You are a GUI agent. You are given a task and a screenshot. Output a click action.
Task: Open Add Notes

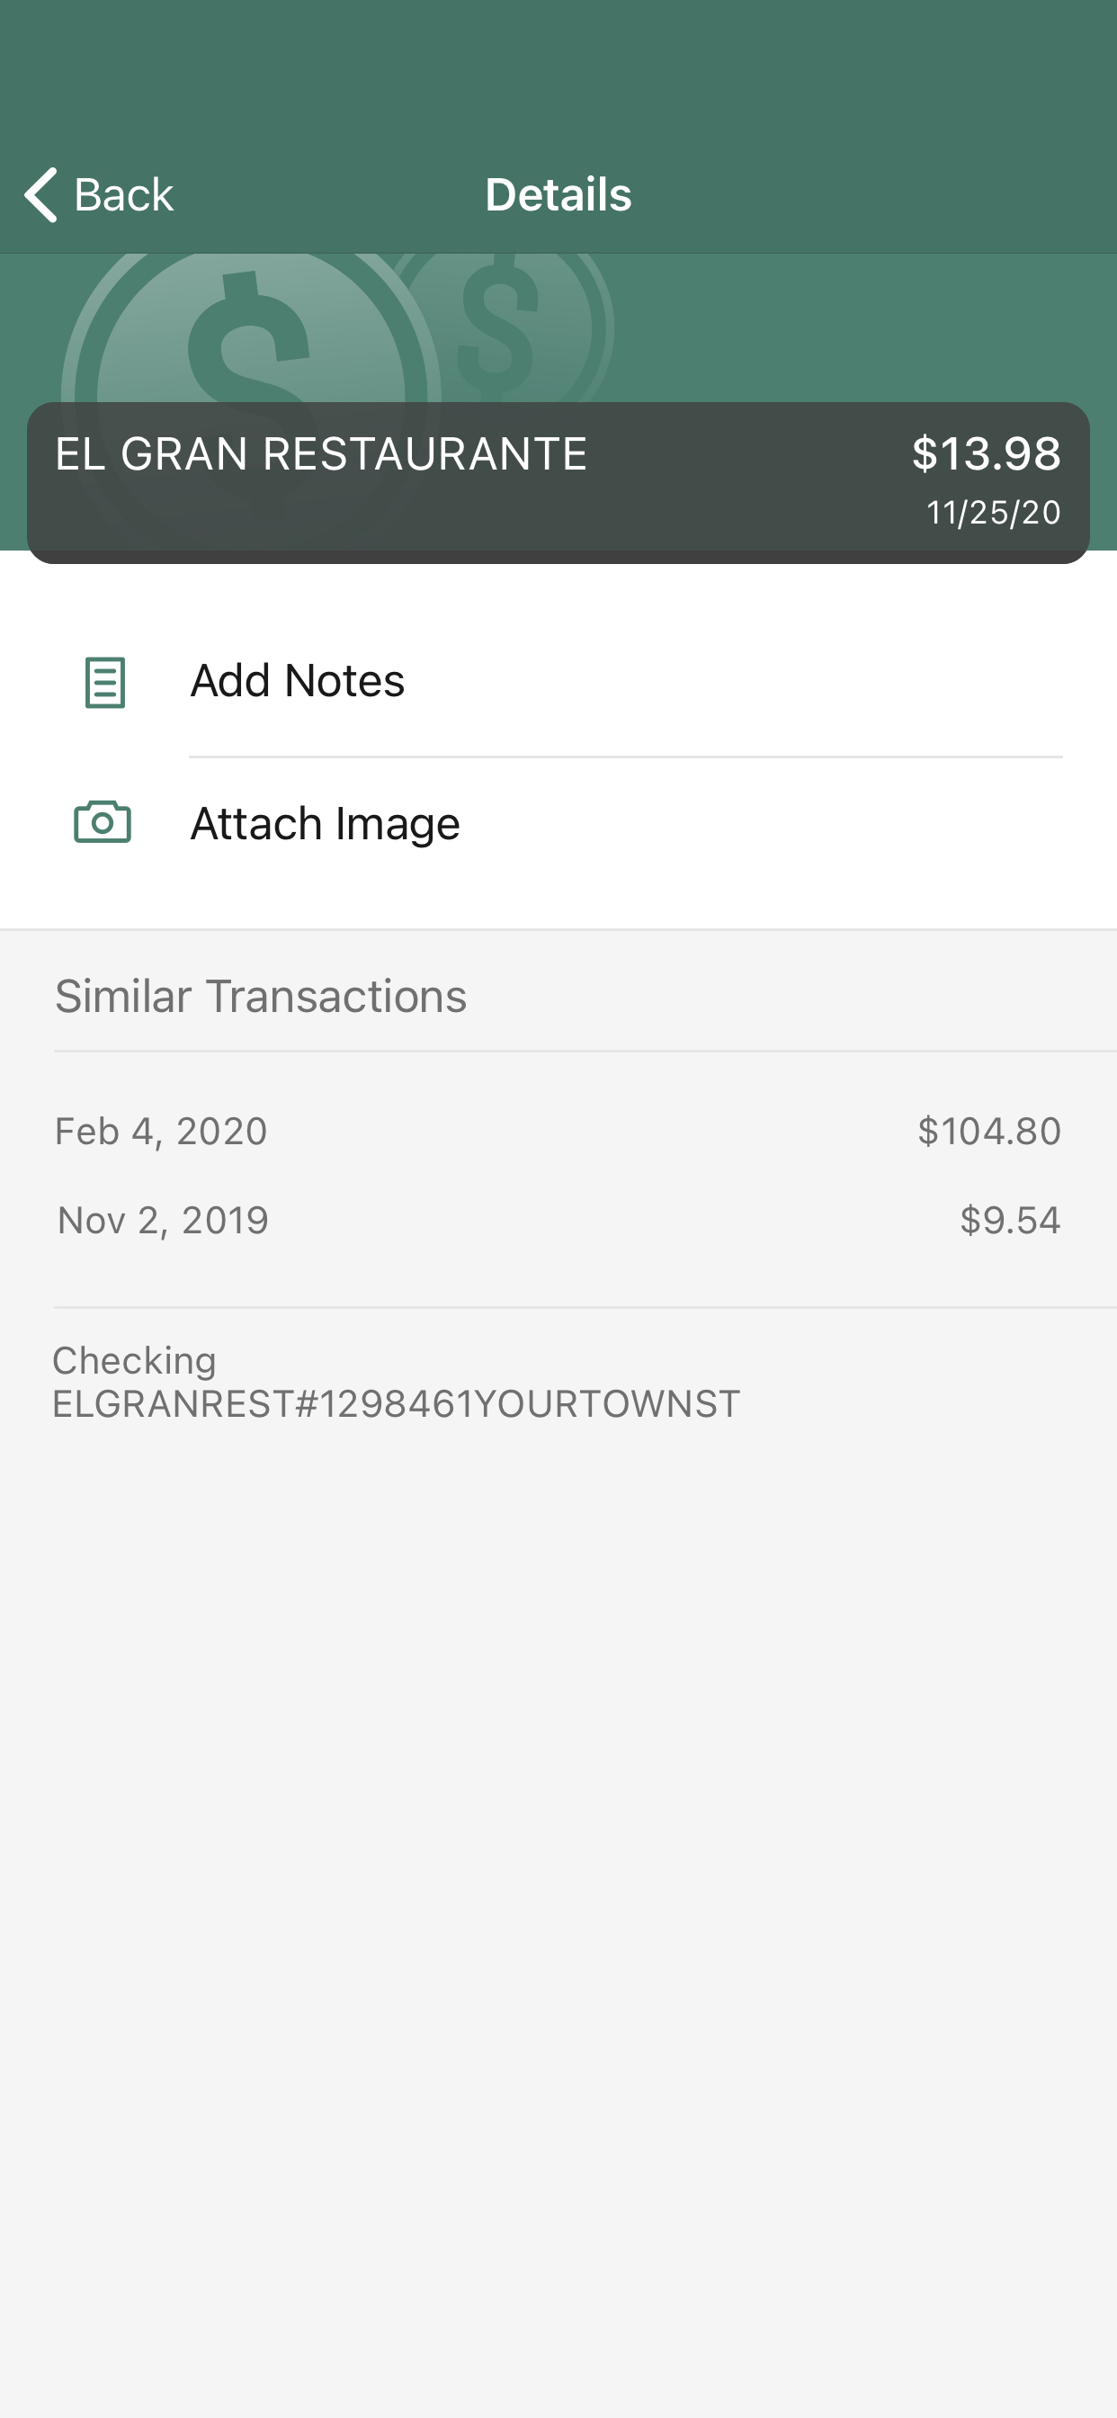pos(558,682)
